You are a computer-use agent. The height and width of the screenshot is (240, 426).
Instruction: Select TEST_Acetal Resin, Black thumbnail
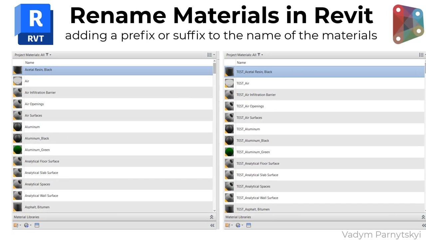tap(229, 72)
